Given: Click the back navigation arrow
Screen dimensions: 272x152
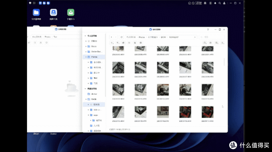Looking at the screenshot, I should click(112, 37).
